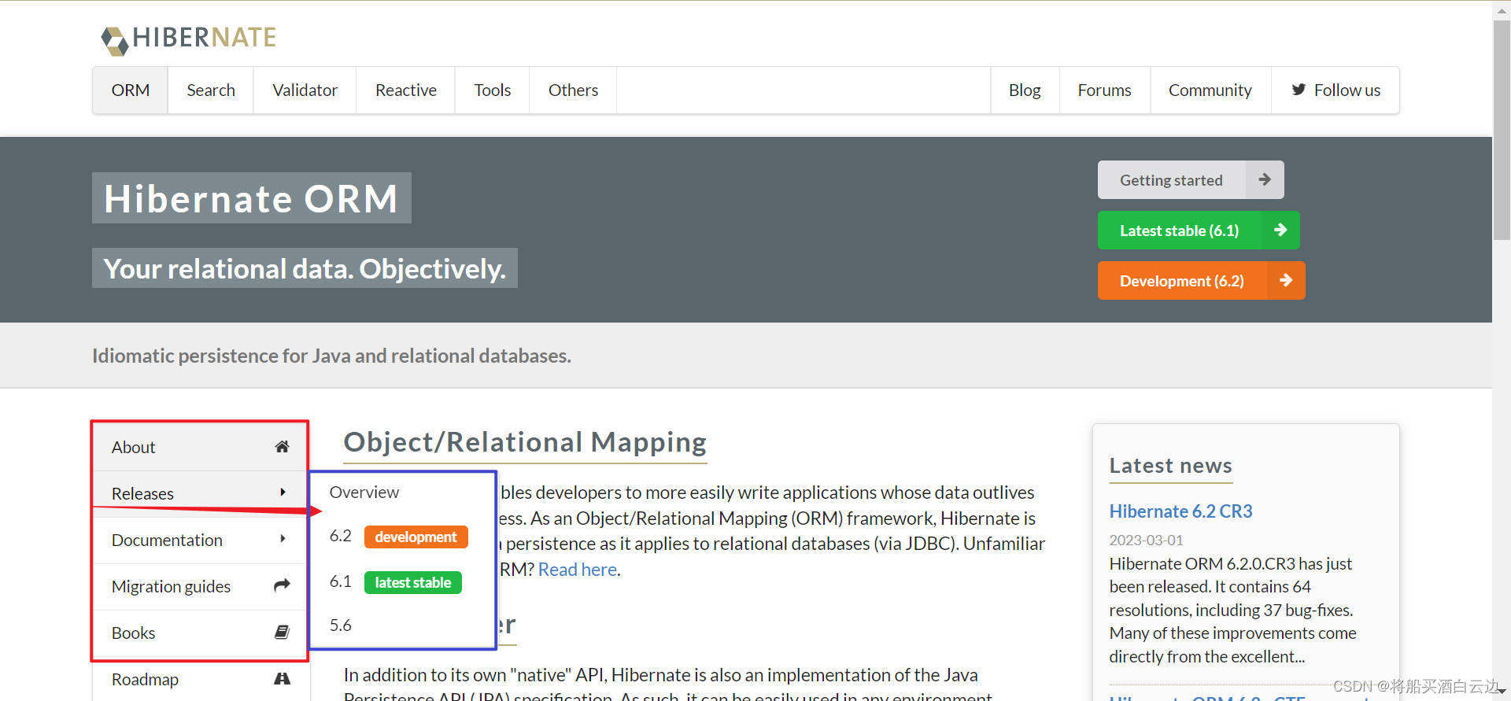Select Documentation in the sidebar
The width and height of the screenshot is (1511, 701).
200,540
